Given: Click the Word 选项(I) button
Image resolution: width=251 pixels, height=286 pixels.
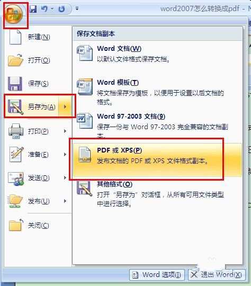Looking at the screenshot, I should [x=157, y=275].
